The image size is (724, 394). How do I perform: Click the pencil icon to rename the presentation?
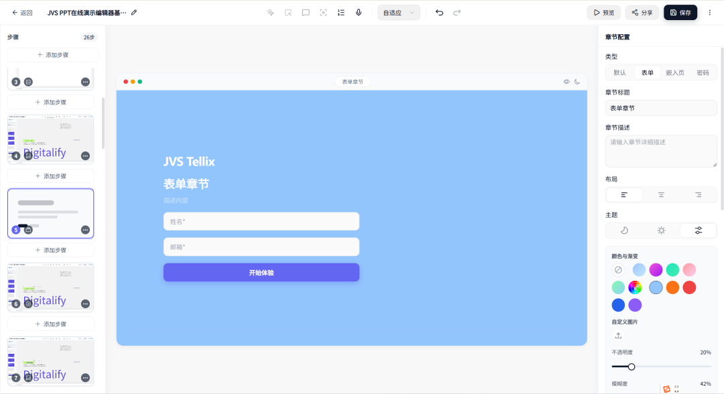tap(134, 13)
